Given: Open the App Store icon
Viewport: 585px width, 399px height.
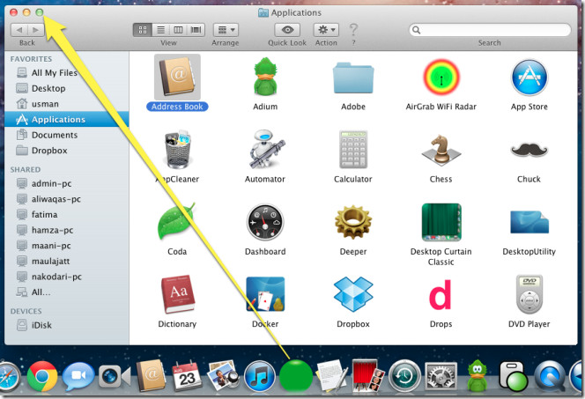Looking at the screenshot, I should pyautogui.click(x=529, y=78).
